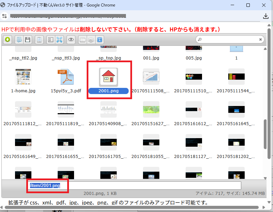
Task: Click the green up-folder arrow icon
Action: tap(8, 40)
